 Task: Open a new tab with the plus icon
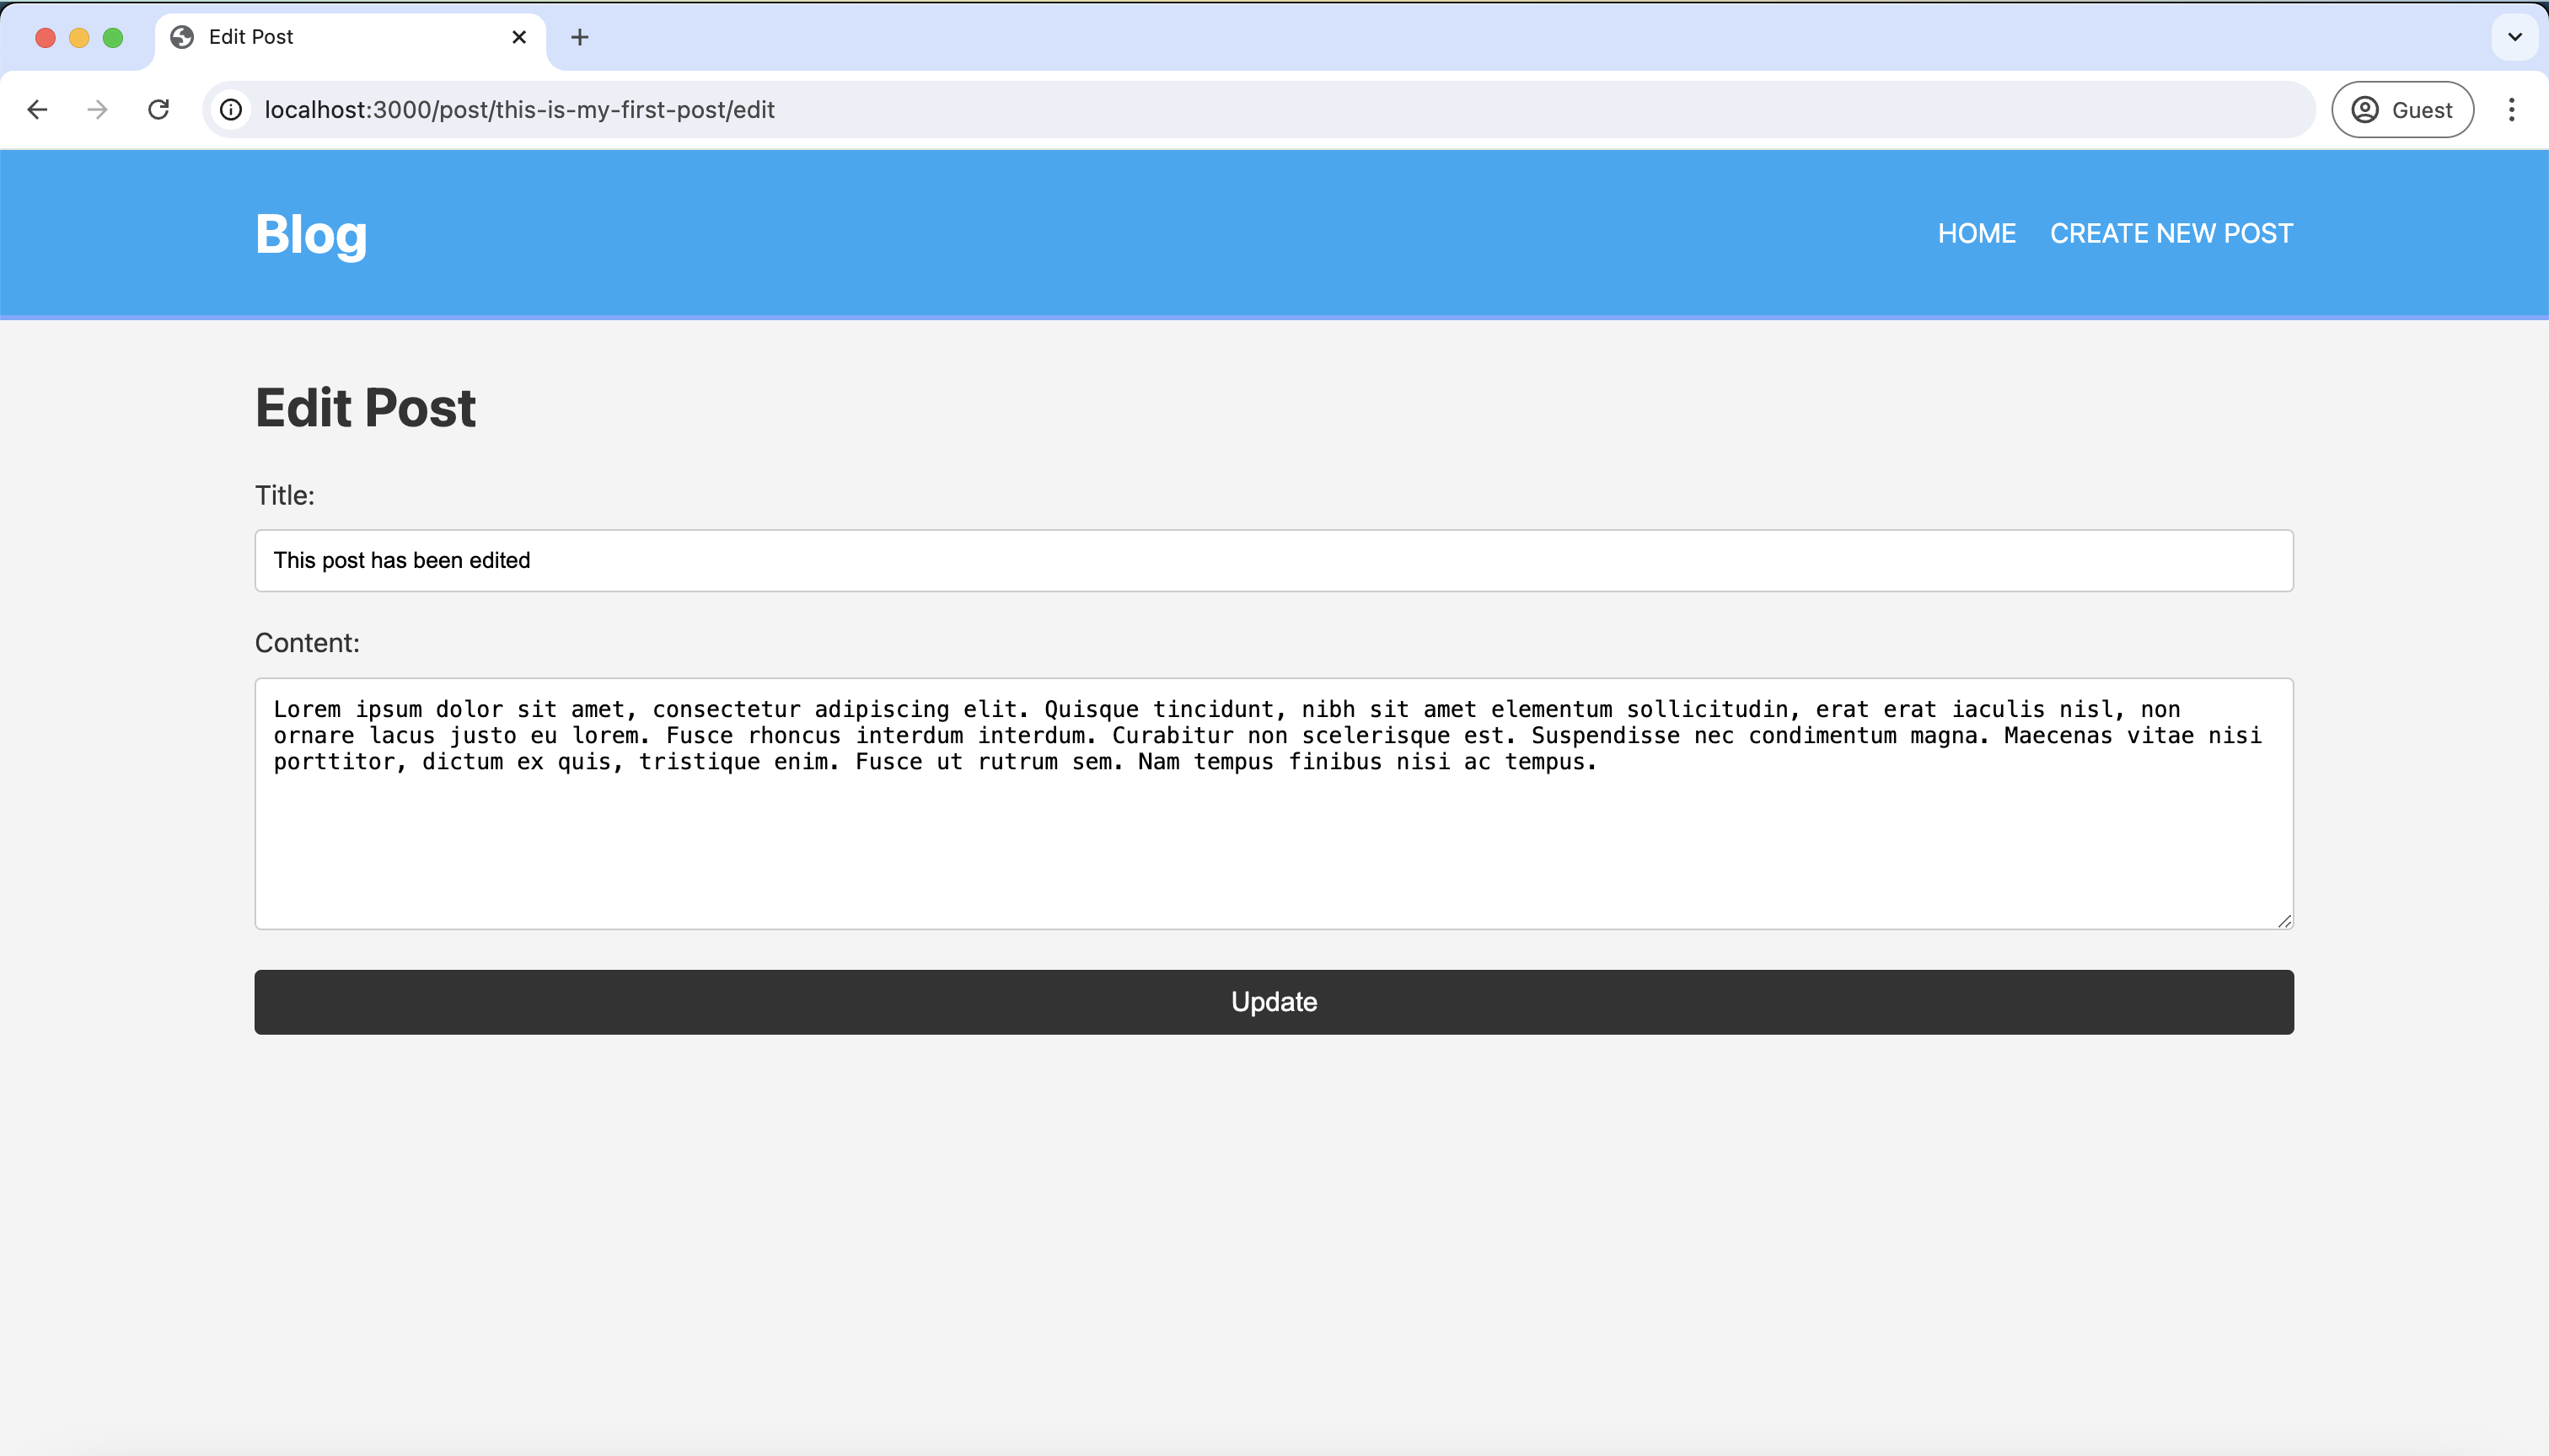click(579, 37)
